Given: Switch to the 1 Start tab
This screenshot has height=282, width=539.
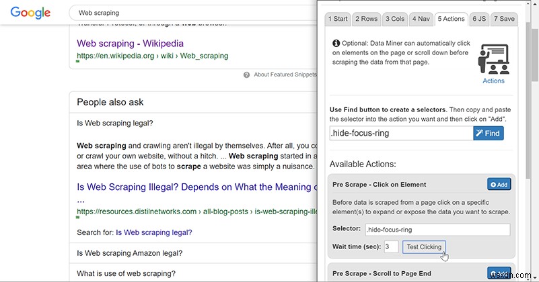Looking at the screenshot, I should 338,19.
